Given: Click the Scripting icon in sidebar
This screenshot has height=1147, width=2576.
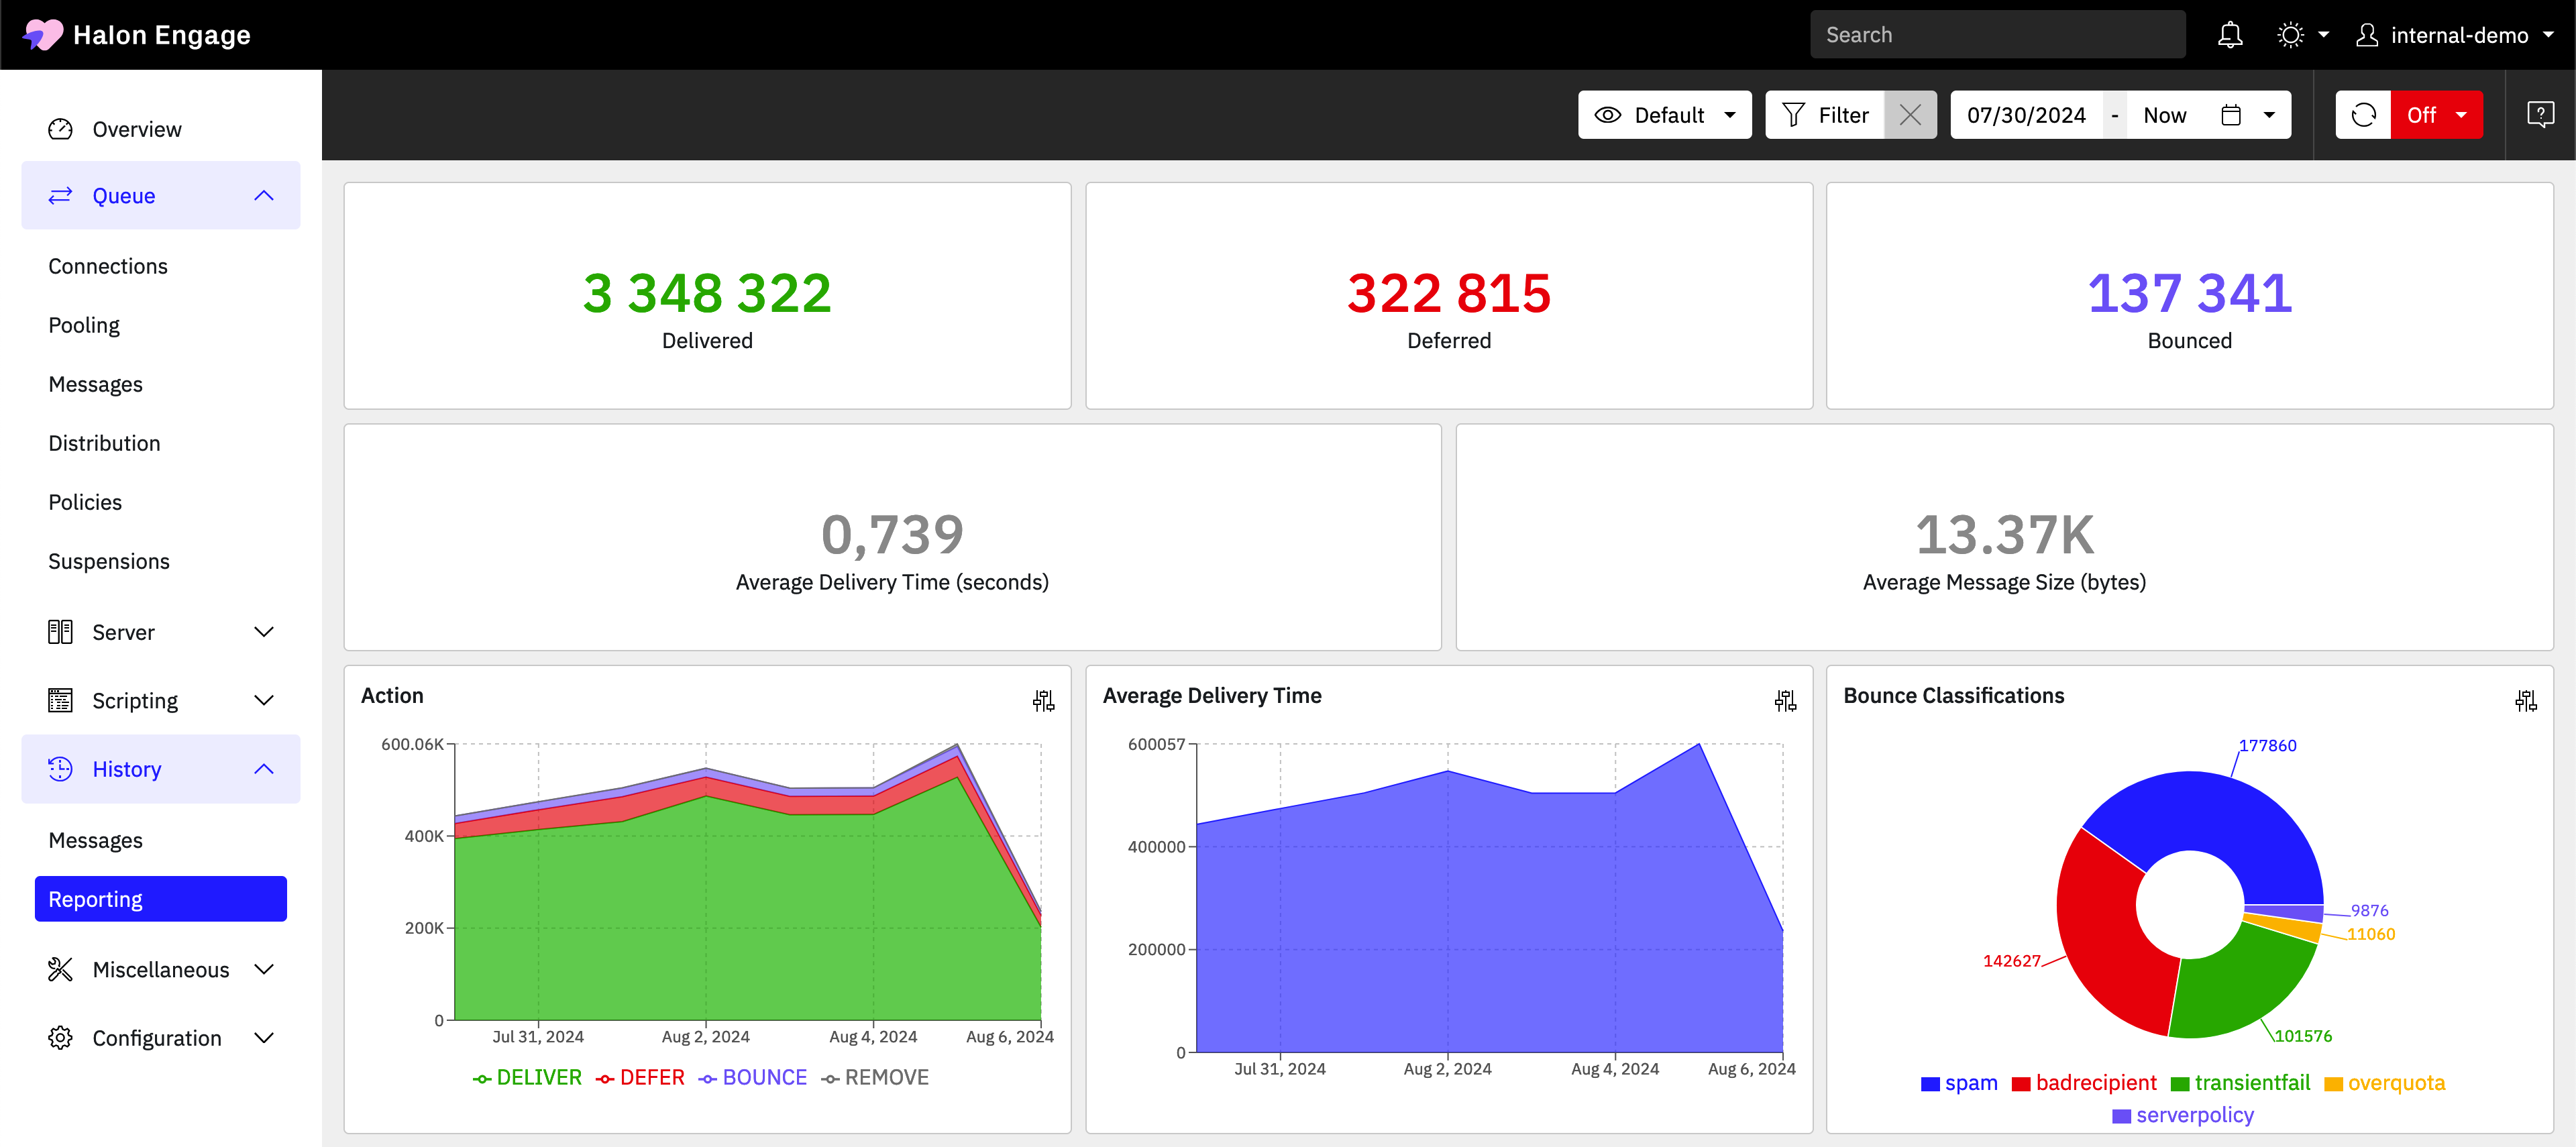Looking at the screenshot, I should pyautogui.click(x=60, y=700).
